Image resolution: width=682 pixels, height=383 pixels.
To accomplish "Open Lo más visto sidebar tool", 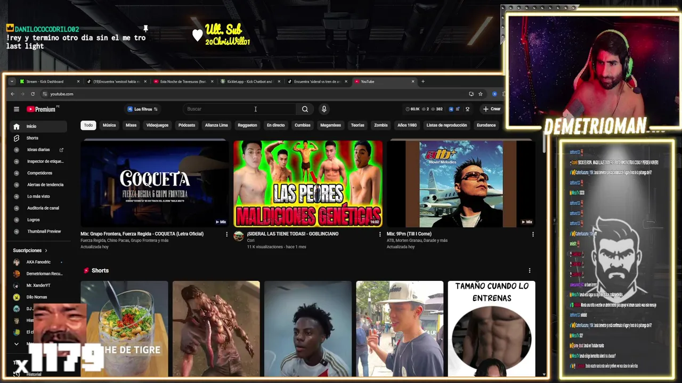I will coord(39,196).
